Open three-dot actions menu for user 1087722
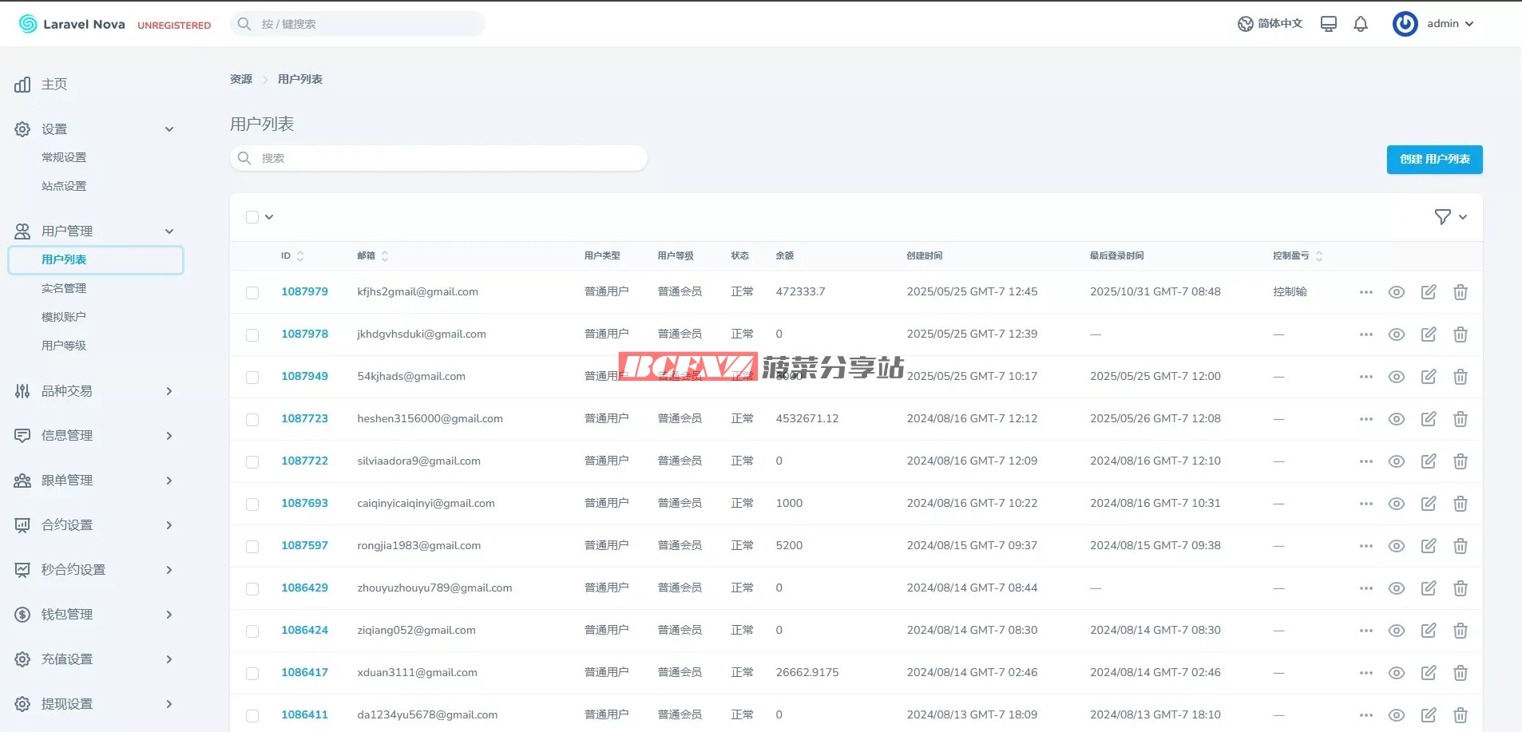 [1365, 461]
